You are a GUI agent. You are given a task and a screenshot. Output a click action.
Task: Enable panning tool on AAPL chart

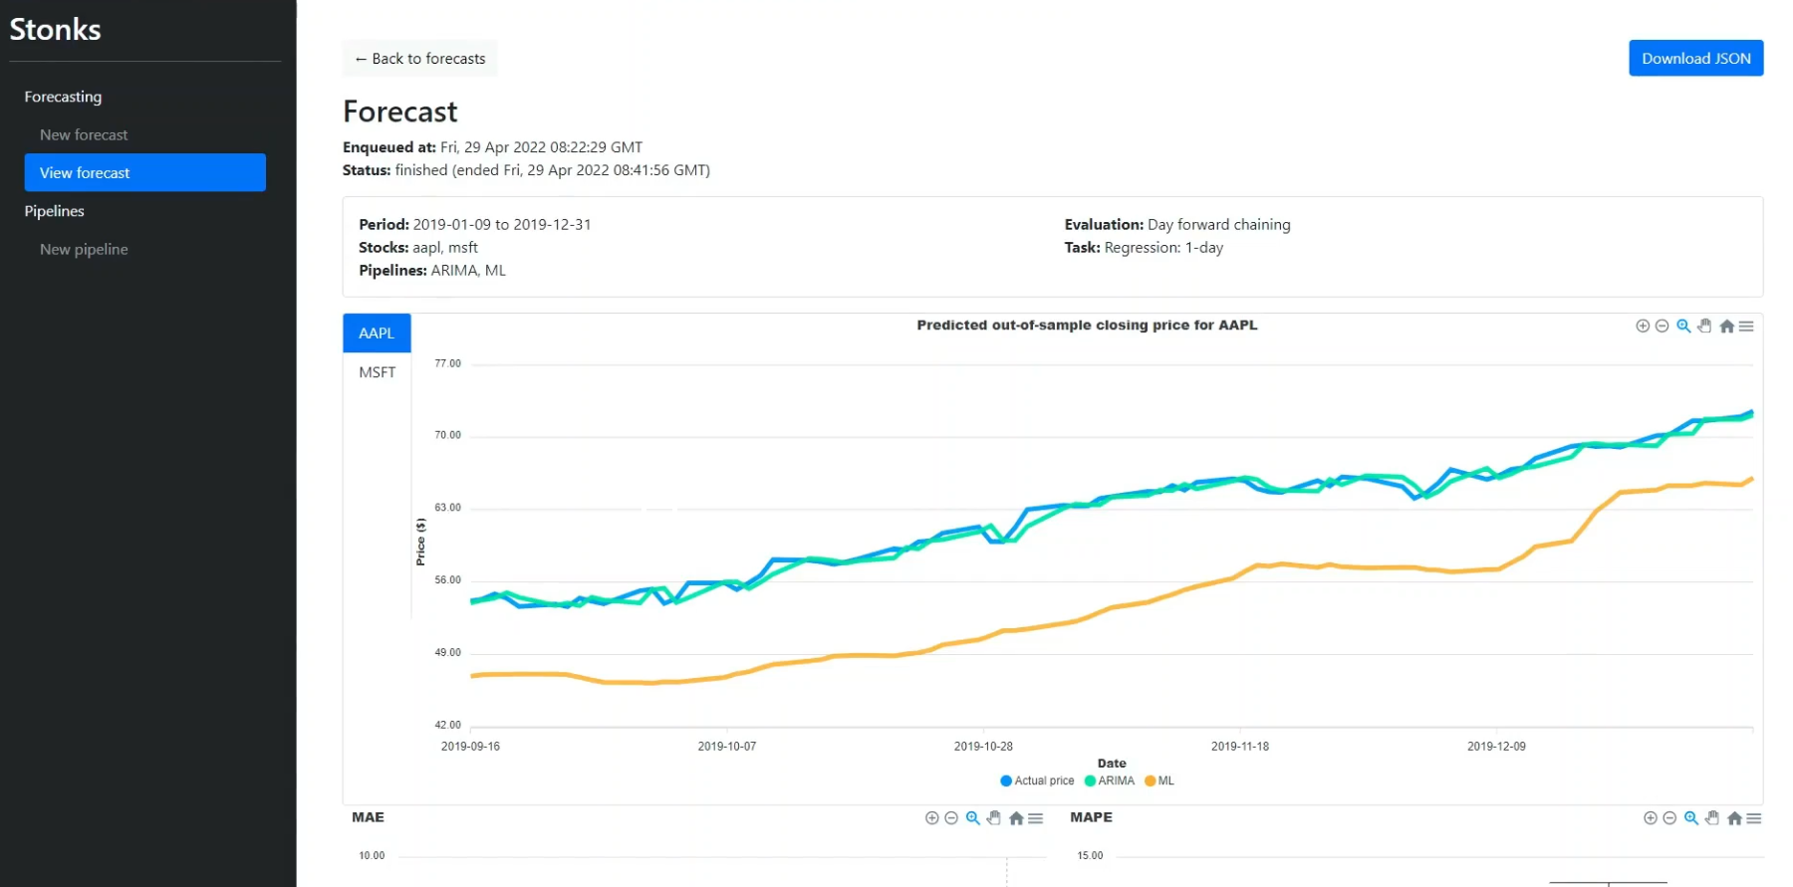(x=1704, y=326)
